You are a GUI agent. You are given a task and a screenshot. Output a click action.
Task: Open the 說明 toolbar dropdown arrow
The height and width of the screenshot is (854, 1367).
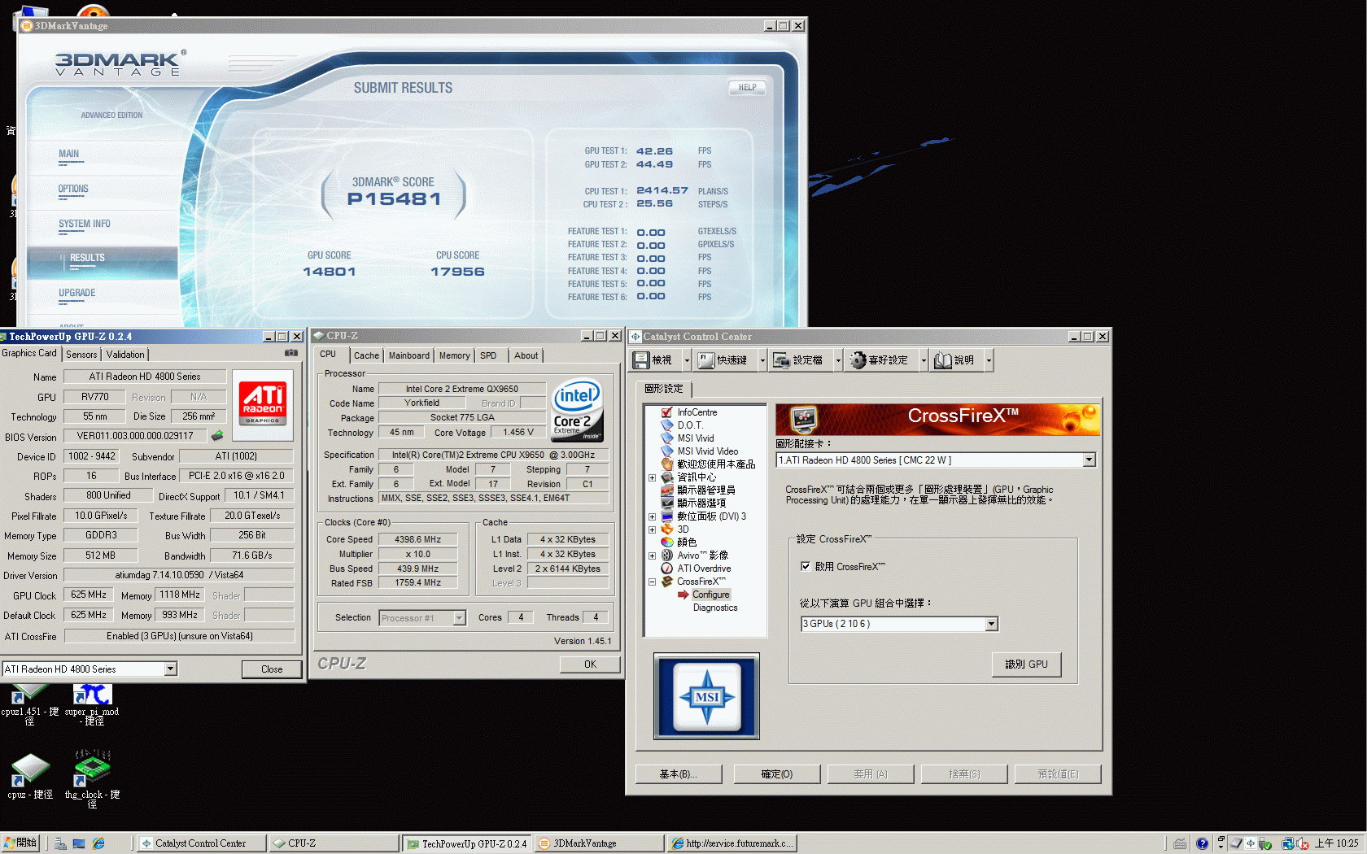tap(989, 360)
